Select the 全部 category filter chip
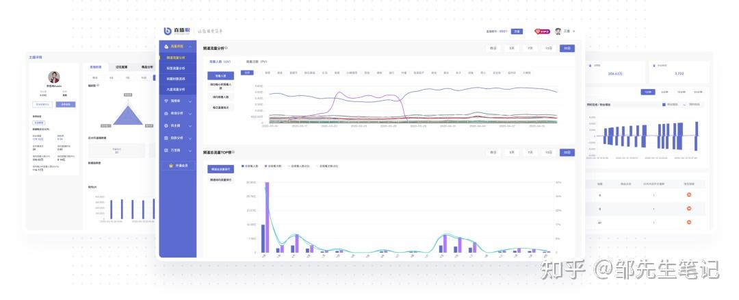Screen dimensions: 739x300 click(x=247, y=73)
